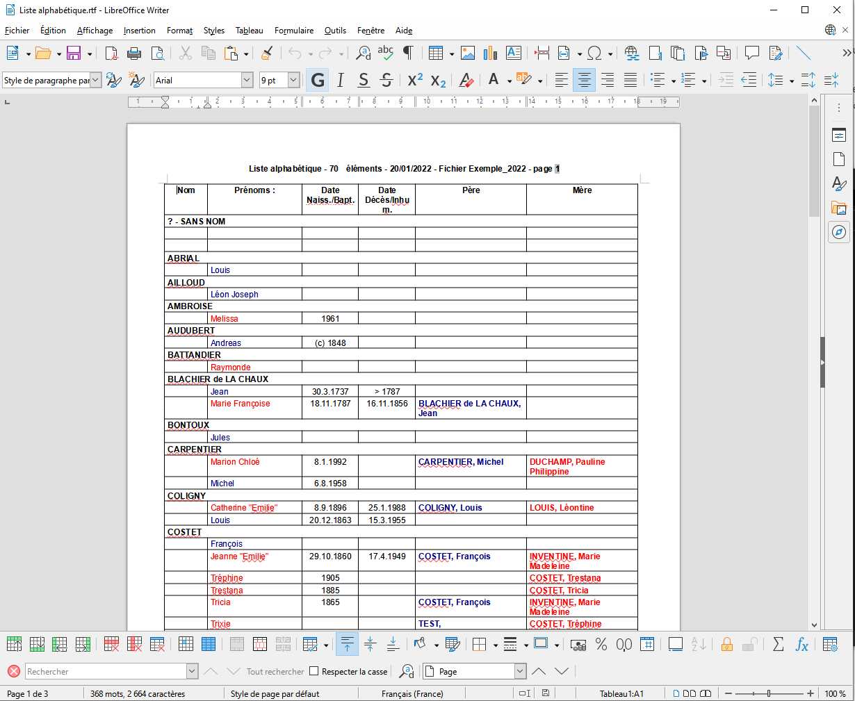855x701 pixels.
Task: Open the 9 pt font size dropdown
Action: click(x=295, y=80)
